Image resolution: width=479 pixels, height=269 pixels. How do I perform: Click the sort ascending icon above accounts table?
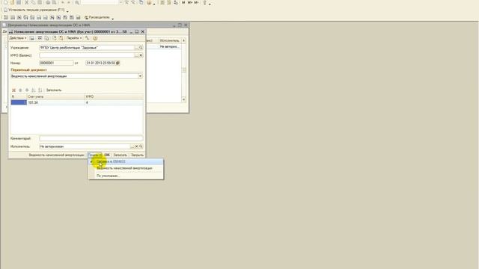tap(34, 90)
